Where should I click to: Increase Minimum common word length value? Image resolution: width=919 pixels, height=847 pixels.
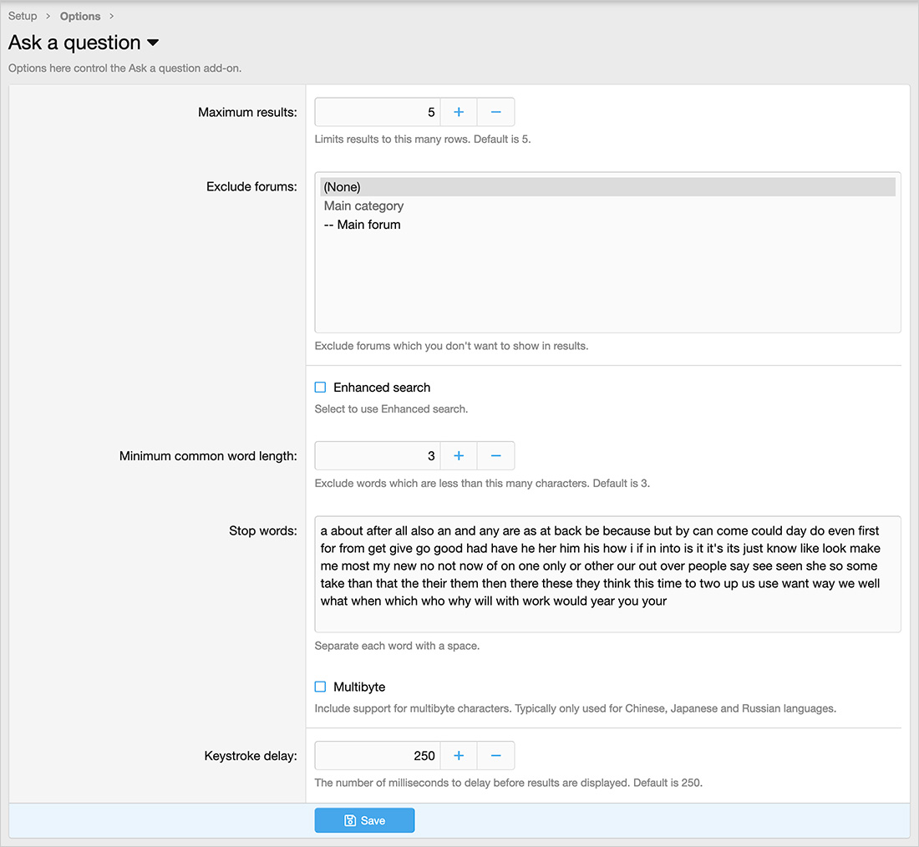459,456
